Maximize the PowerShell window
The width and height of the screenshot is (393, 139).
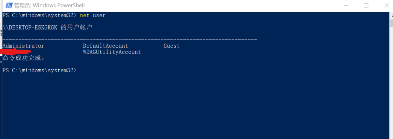pyautogui.click(x=366, y=5)
